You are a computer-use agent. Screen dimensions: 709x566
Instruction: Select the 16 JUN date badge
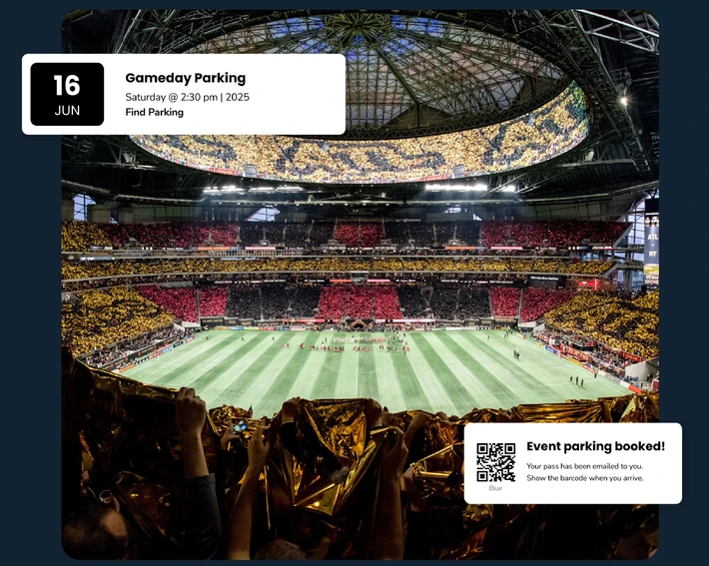click(67, 94)
